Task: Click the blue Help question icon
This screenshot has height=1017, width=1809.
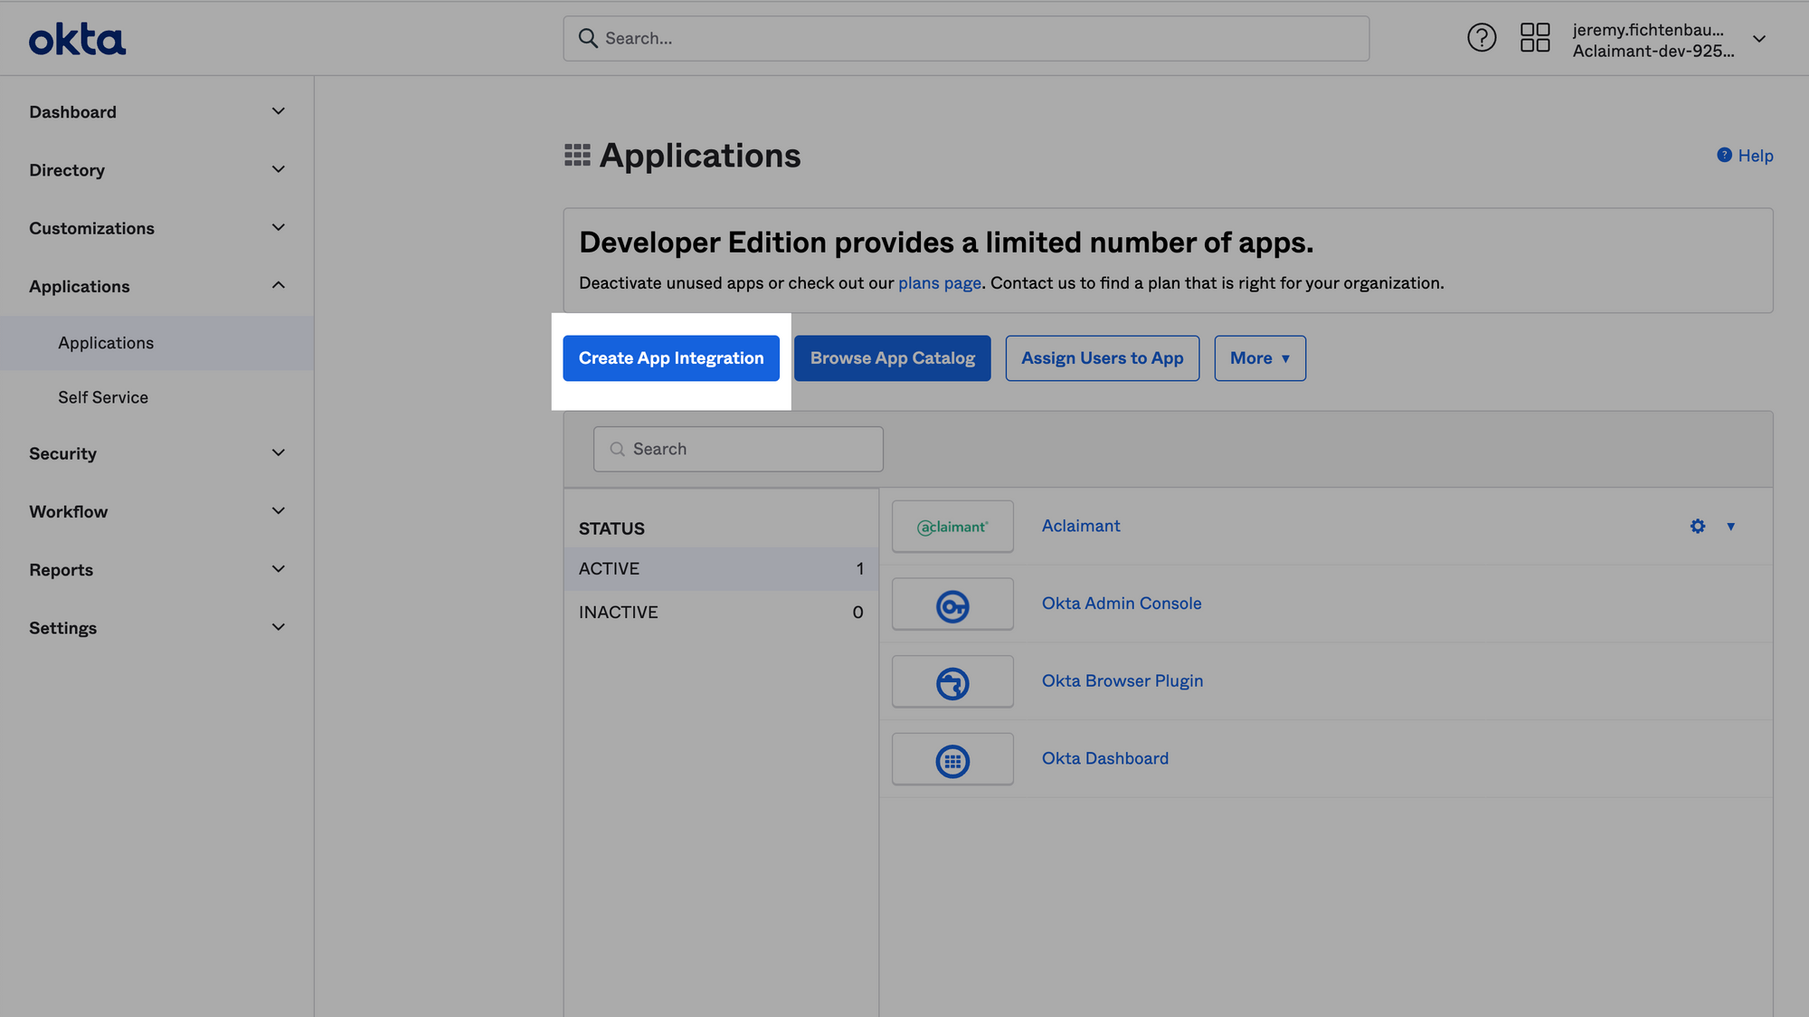Action: pyautogui.click(x=1724, y=156)
